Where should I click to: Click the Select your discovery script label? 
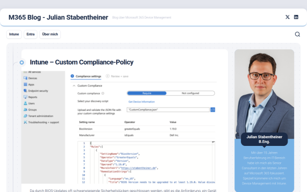click(x=93, y=101)
